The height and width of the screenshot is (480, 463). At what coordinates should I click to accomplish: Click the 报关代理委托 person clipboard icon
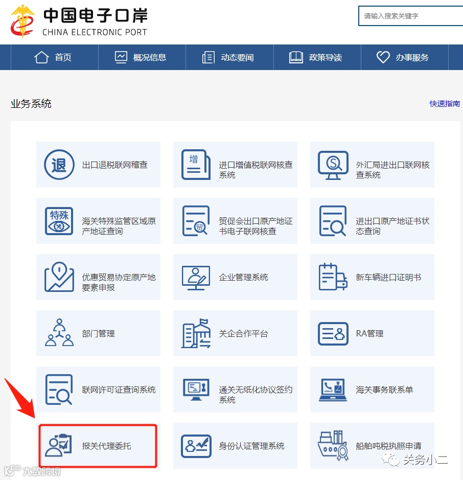(x=59, y=445)
